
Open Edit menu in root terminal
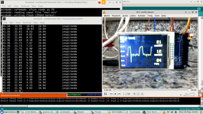[x=11, y=22]
